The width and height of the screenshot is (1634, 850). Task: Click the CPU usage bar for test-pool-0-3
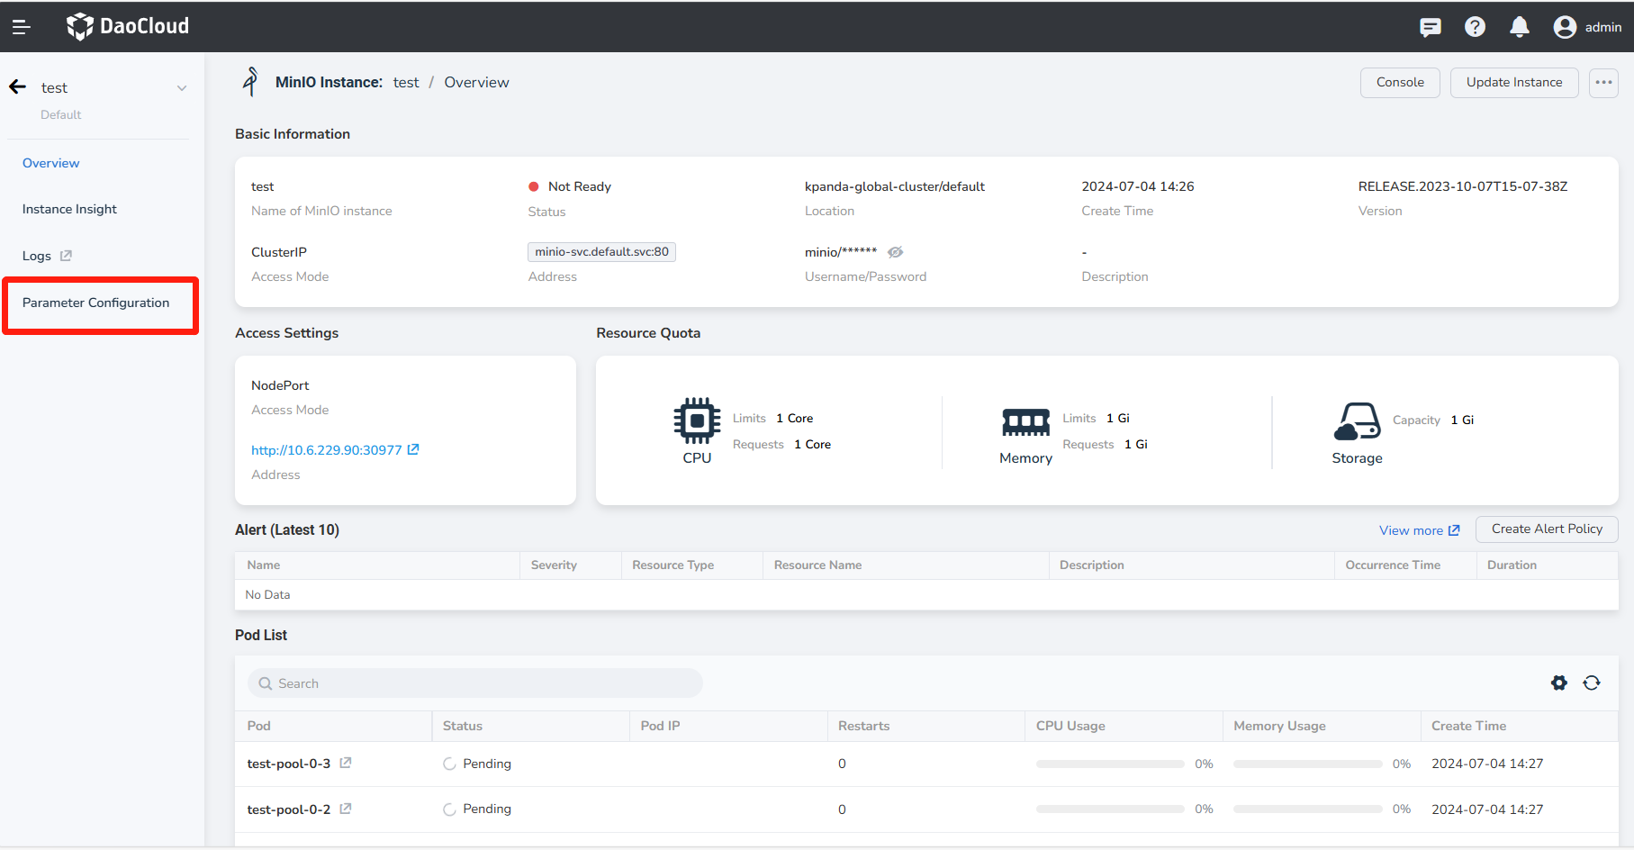point(1109,764)
